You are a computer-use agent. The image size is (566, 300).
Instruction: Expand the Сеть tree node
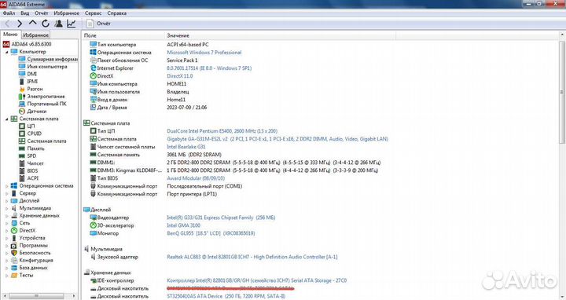tap(6, 223)
